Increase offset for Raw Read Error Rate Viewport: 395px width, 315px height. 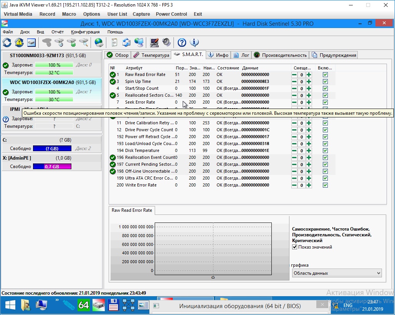309,74
